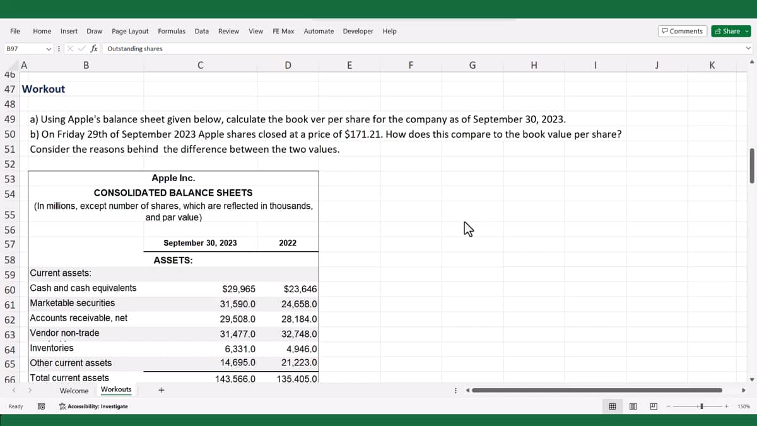
Task: Select the 2022 column header cell
Action: (x=288, y=243)
